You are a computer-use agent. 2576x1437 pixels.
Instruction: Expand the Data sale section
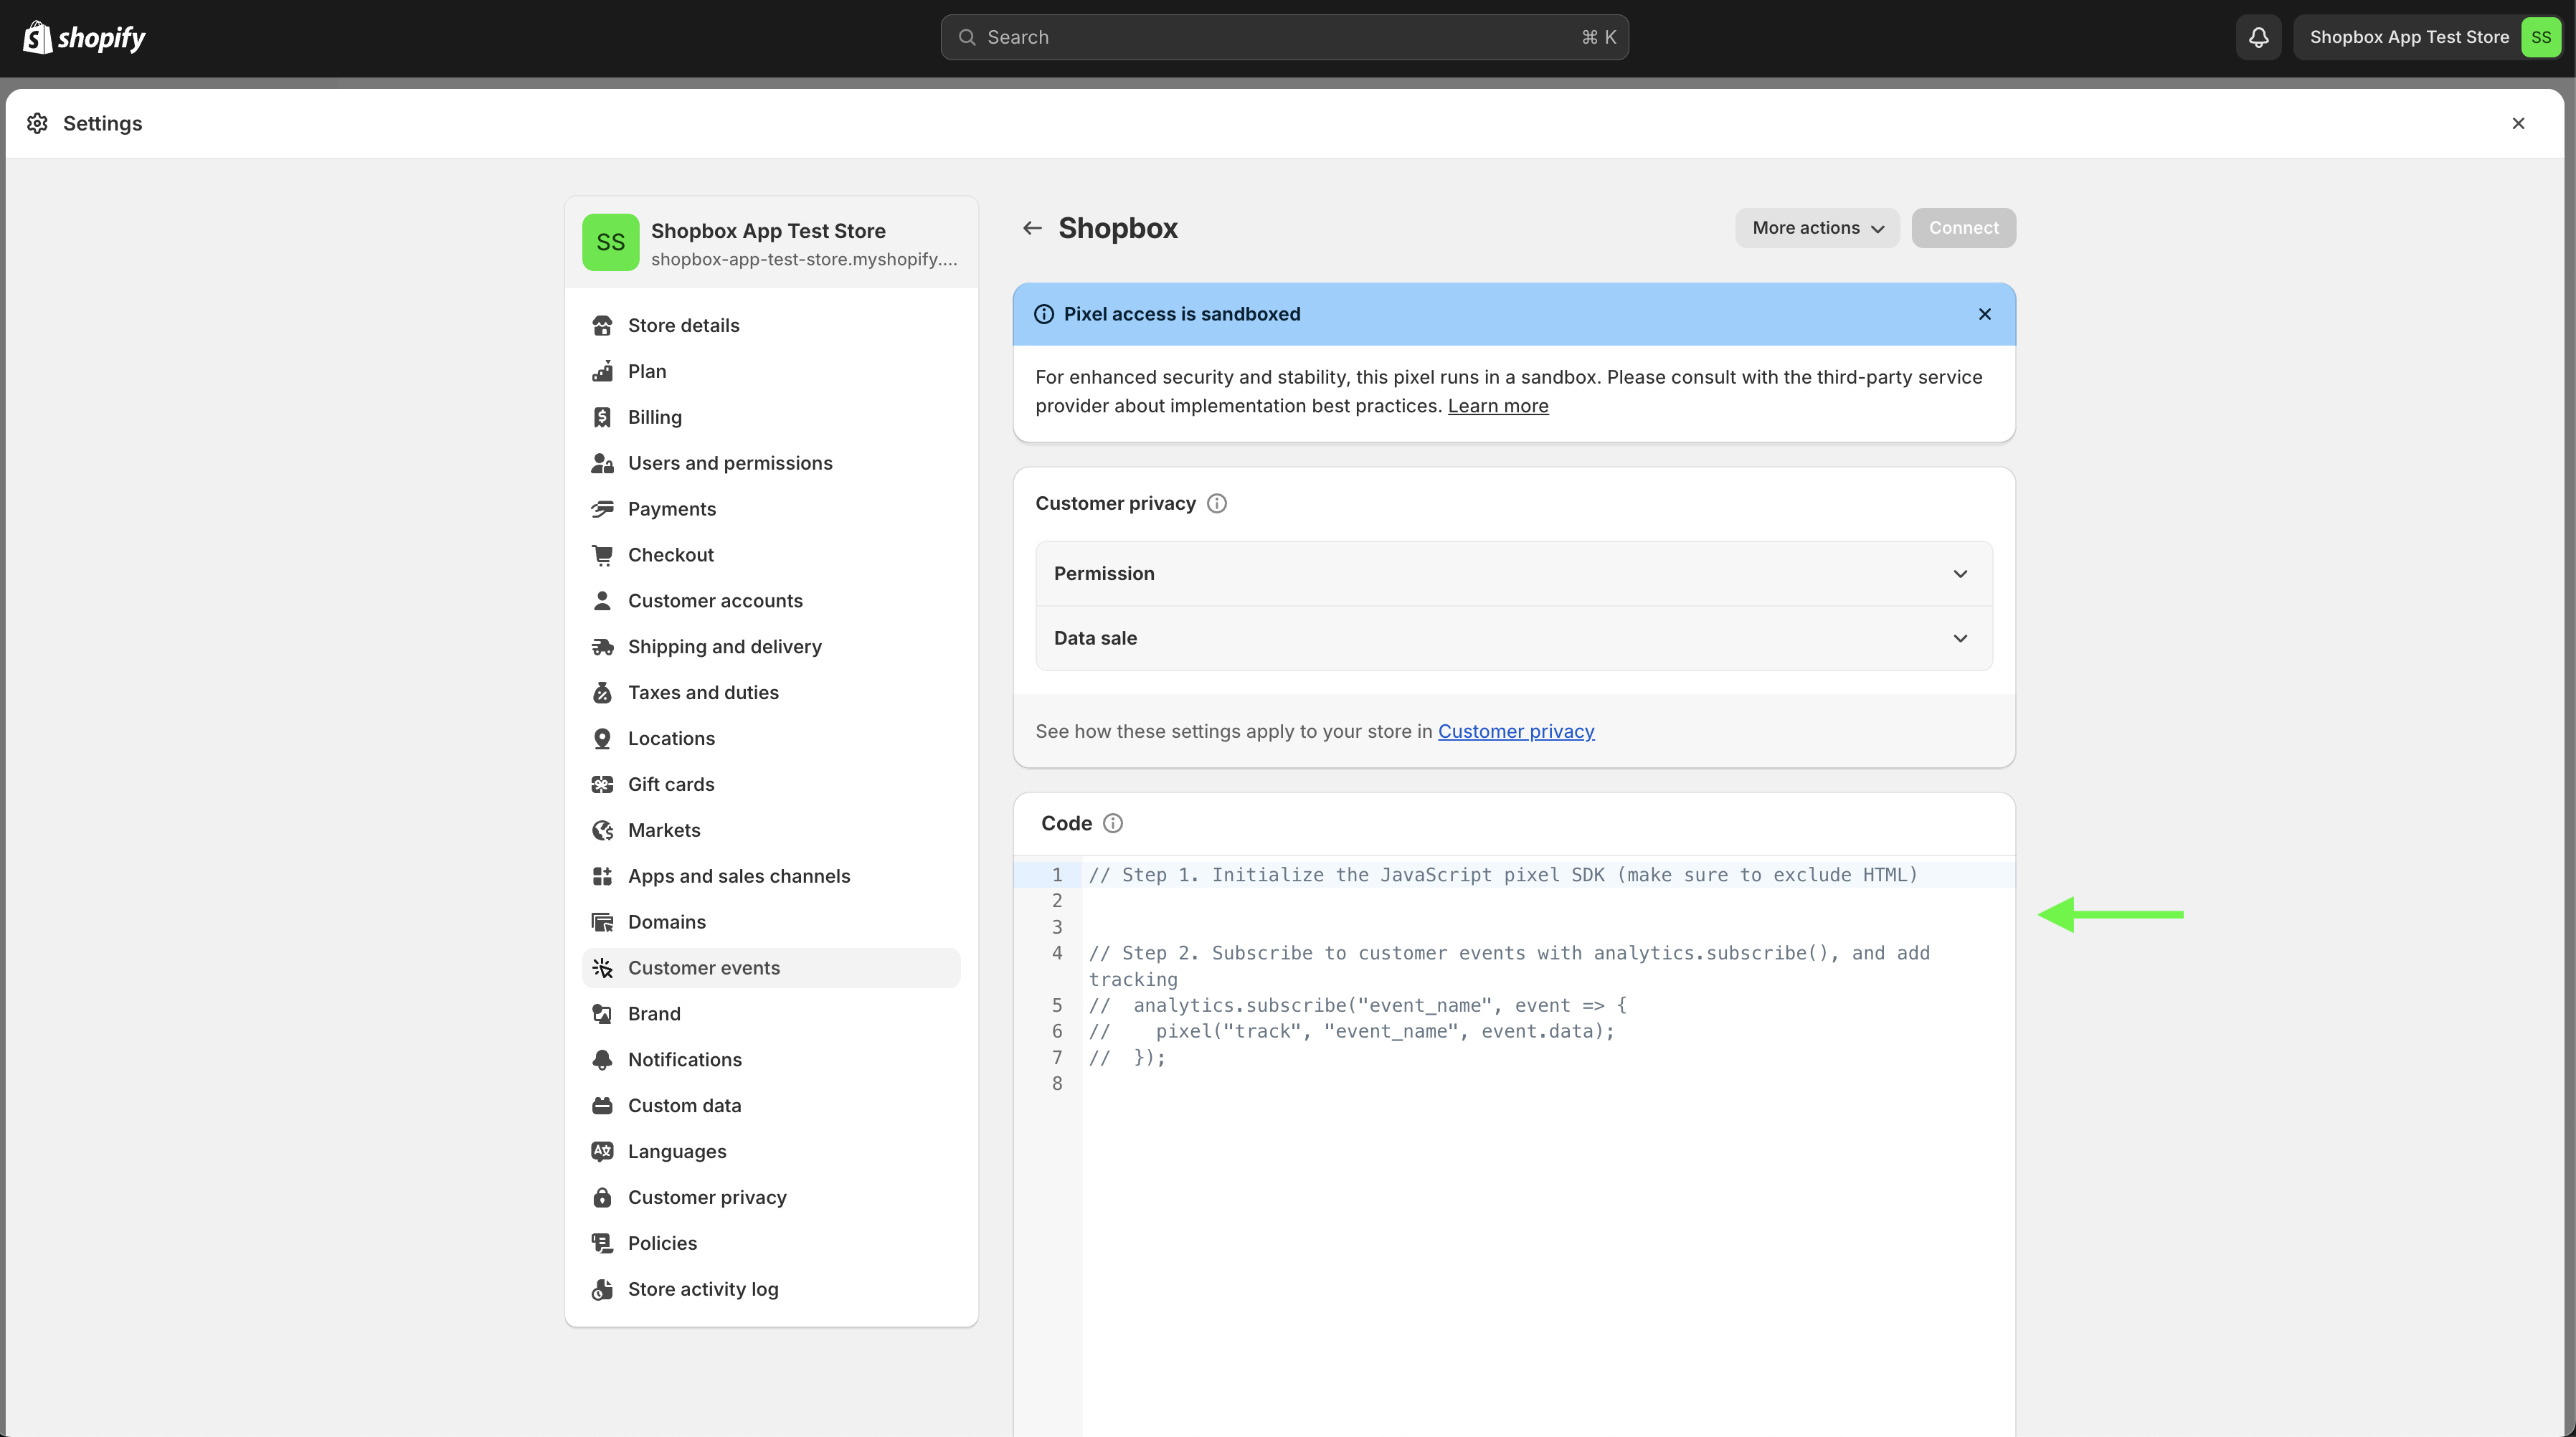[x=1513, y=638]
